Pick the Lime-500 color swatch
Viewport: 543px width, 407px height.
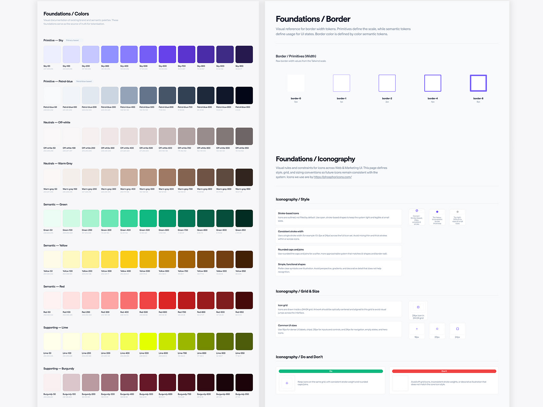148,342
